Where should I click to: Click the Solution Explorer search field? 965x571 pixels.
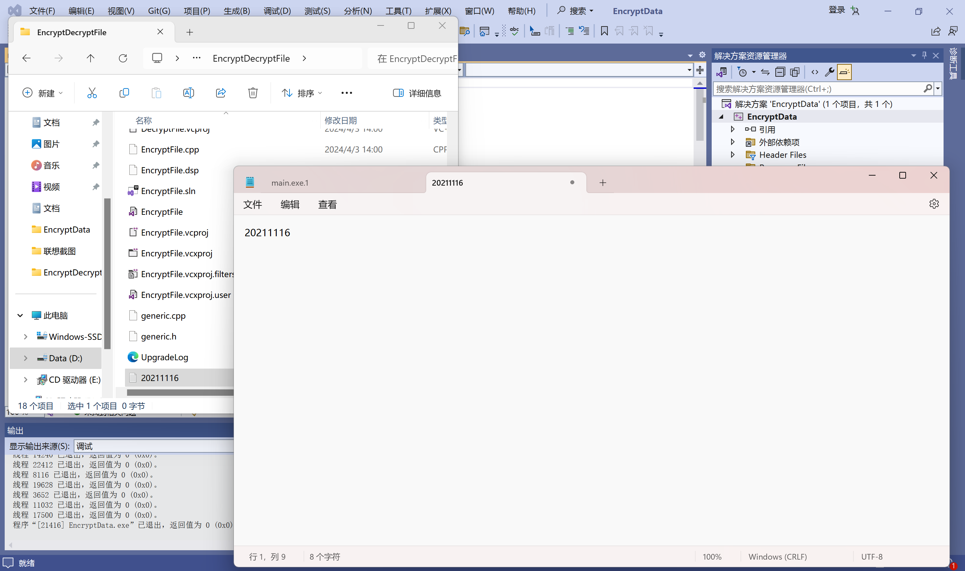(x=817, y=89)
